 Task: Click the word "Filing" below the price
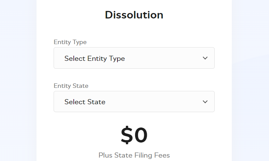coord(141,155)
